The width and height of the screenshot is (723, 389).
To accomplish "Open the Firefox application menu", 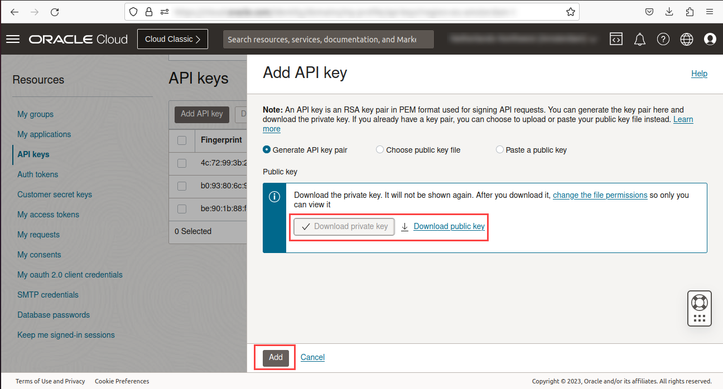I will pyautogui.click(x=709, y=11).
